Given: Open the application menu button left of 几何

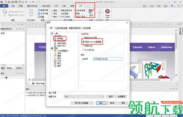Looking at the screenshot, I should click(4, 6).
